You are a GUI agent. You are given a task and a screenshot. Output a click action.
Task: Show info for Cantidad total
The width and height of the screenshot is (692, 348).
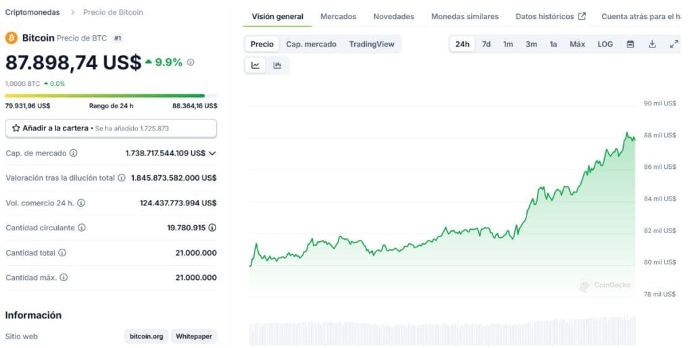[62, 253]
